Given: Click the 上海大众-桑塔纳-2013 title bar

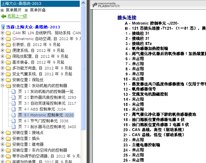Looking at the screenshot, I should tap(40, 4).
